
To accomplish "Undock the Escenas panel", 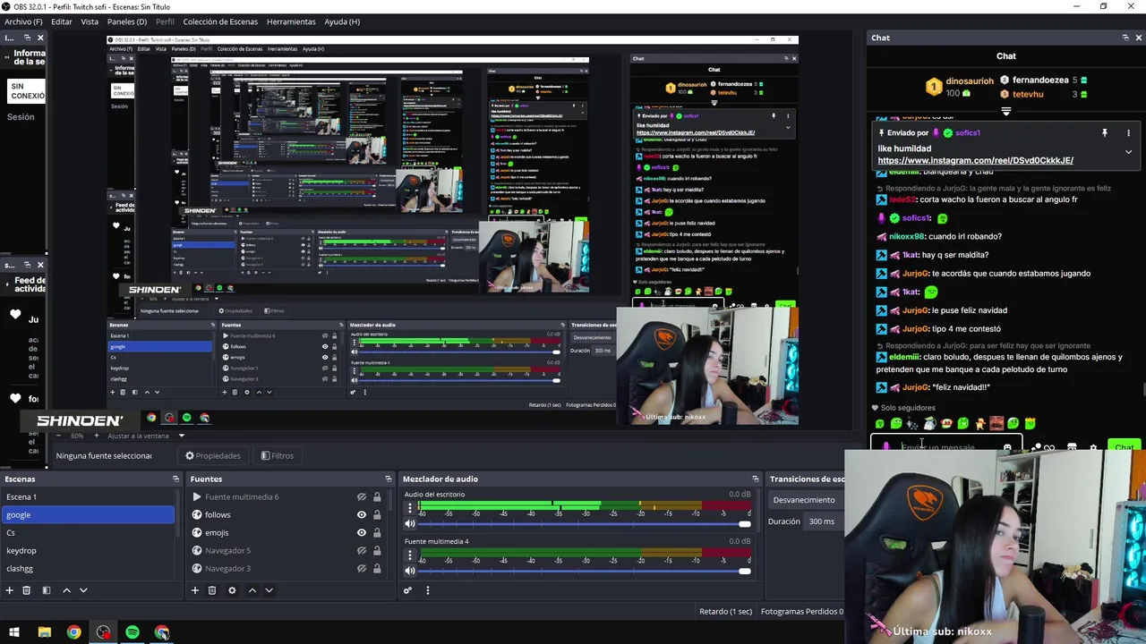I will point(175,479).
